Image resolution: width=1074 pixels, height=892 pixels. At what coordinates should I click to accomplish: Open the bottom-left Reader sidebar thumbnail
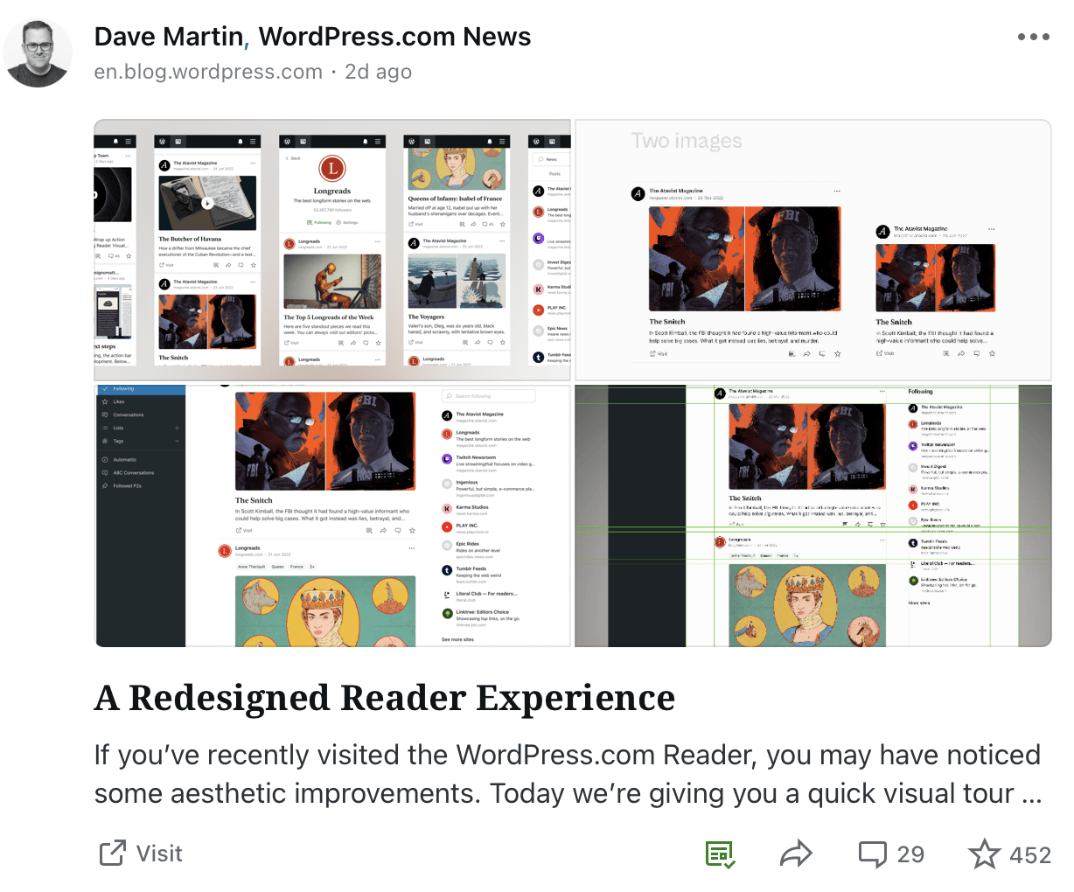tap(332, 516)
